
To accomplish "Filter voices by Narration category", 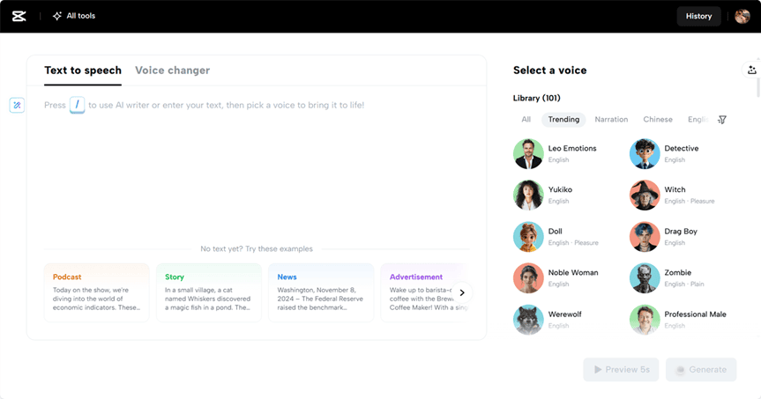I will click(x=611, y=120).
